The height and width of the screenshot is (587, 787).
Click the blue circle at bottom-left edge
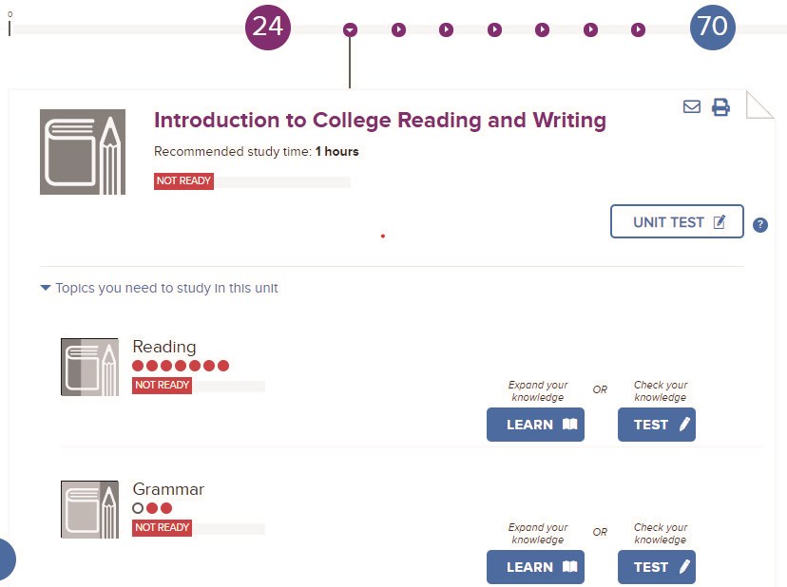[x=7, y=559]
